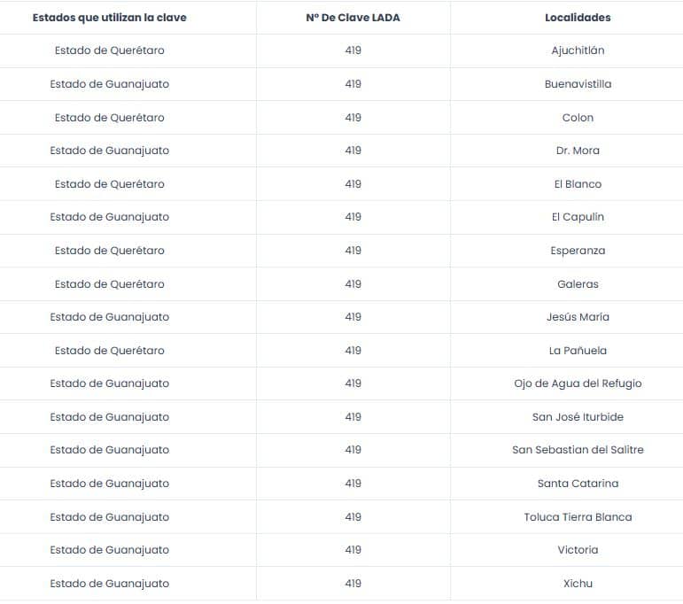Click the 'Estados que utilizan la clave' column header
The image size is (683, 604).
pyautogui.click(x=109, y=18)
